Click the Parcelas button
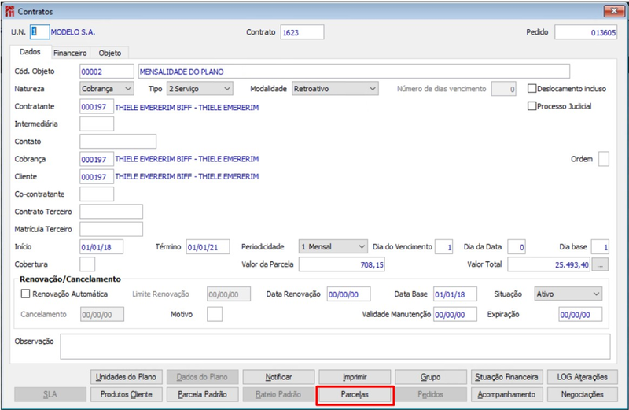The image size is (629, 410). click(355, 395)
